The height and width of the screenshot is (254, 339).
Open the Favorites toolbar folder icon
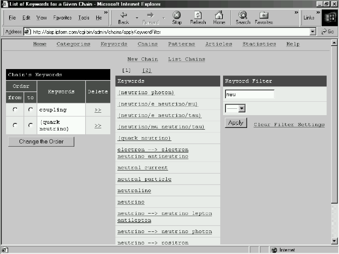[264, 15]
